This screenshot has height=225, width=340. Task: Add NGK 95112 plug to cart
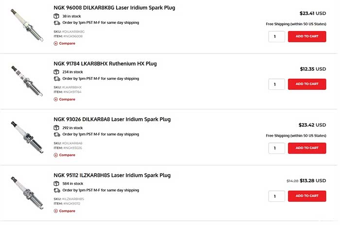tap(307, 196)
